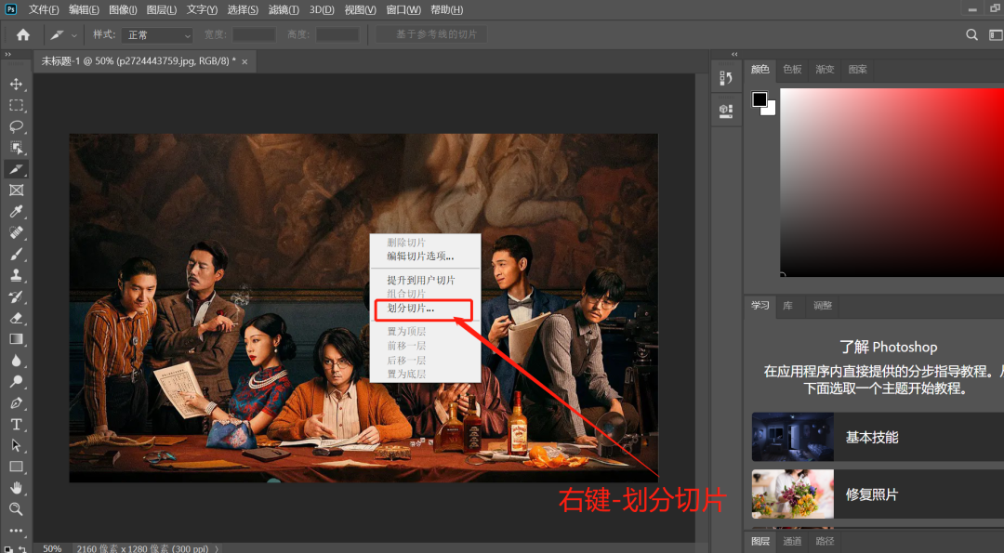Screen dimensions: 1004x553
Task: Select the Horizontal Type tool
Action: click(16, 425)
